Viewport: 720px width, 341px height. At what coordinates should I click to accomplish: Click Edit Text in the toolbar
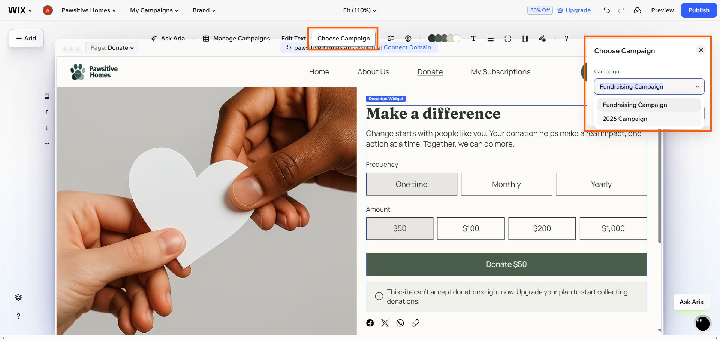click(293, 38)
